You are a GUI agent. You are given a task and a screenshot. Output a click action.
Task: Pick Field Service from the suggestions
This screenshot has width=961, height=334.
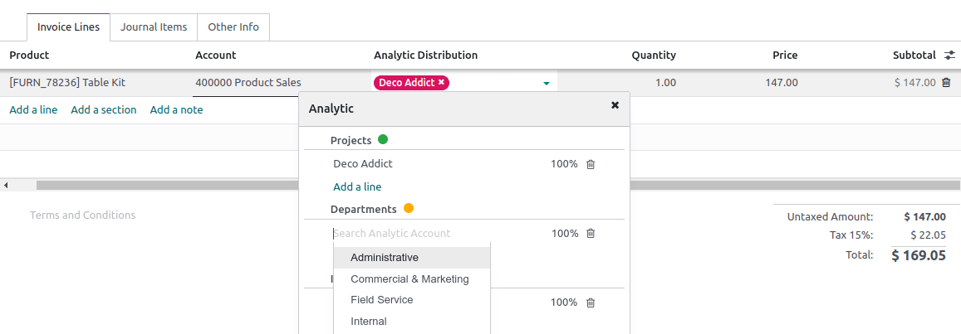click(381, 300)
